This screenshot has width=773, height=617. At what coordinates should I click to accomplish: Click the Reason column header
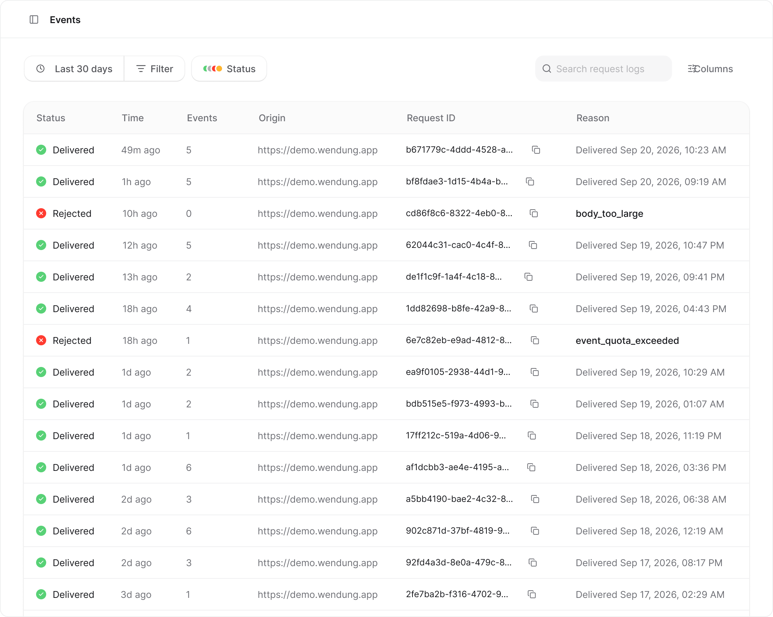[593, 118]
